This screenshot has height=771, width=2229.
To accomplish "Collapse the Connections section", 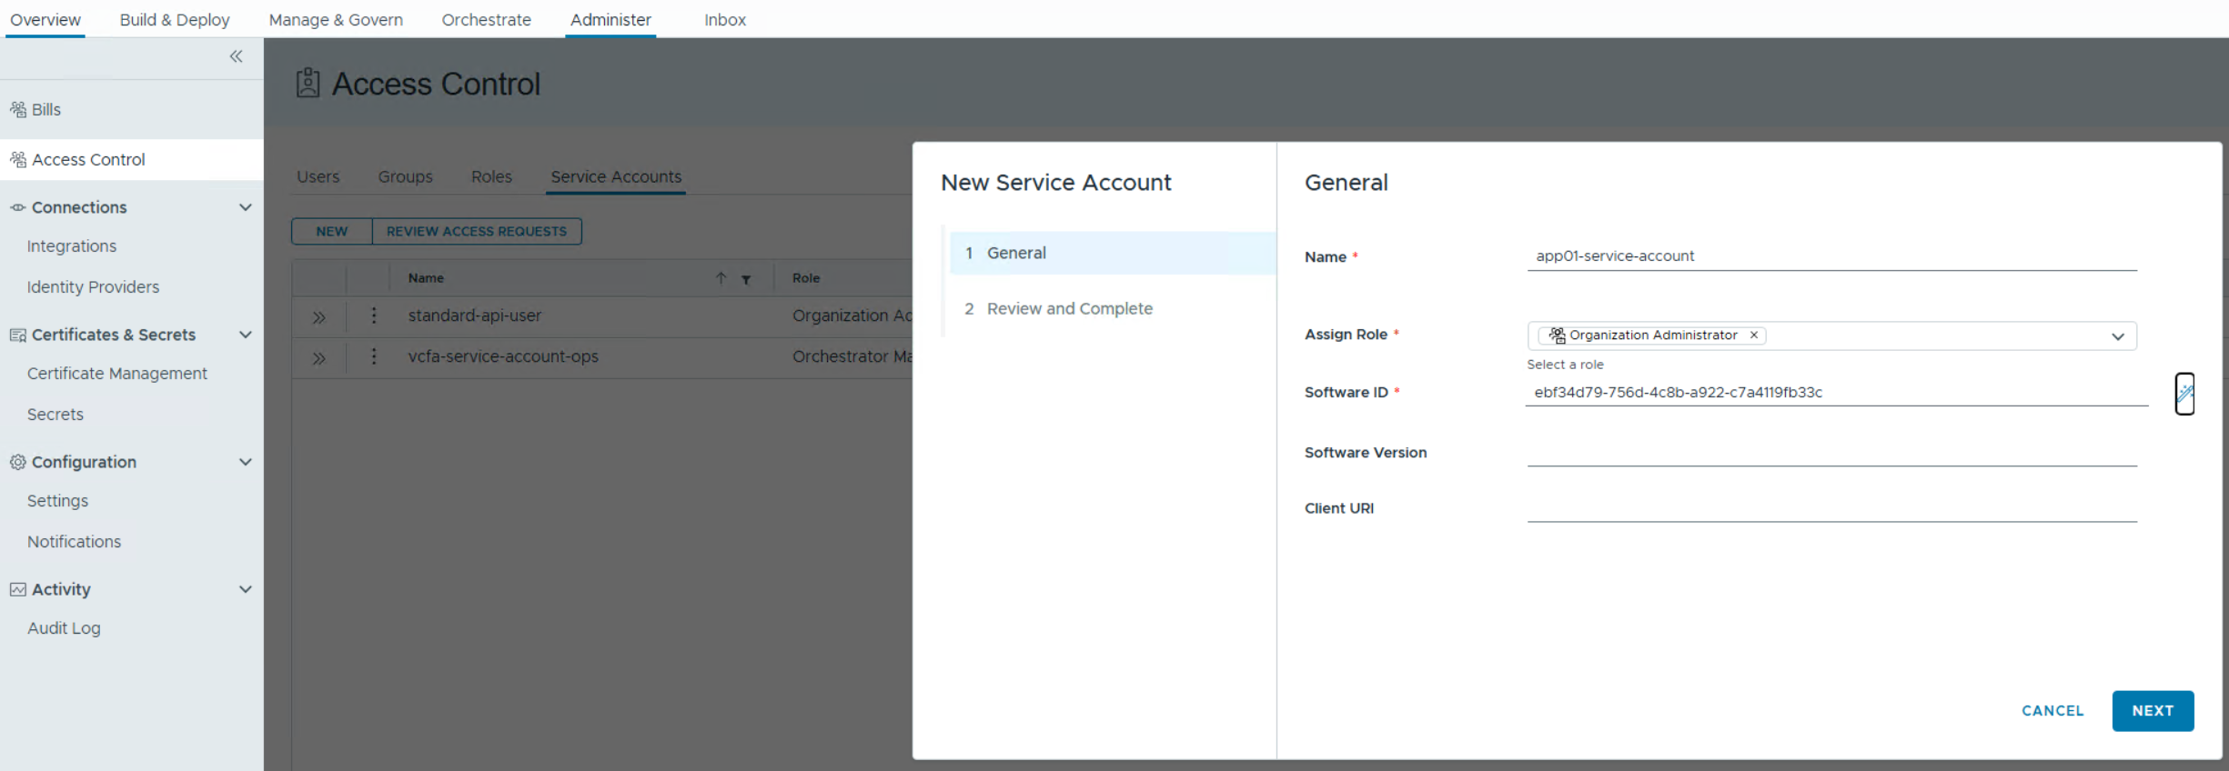I will [x=245, y=207].
